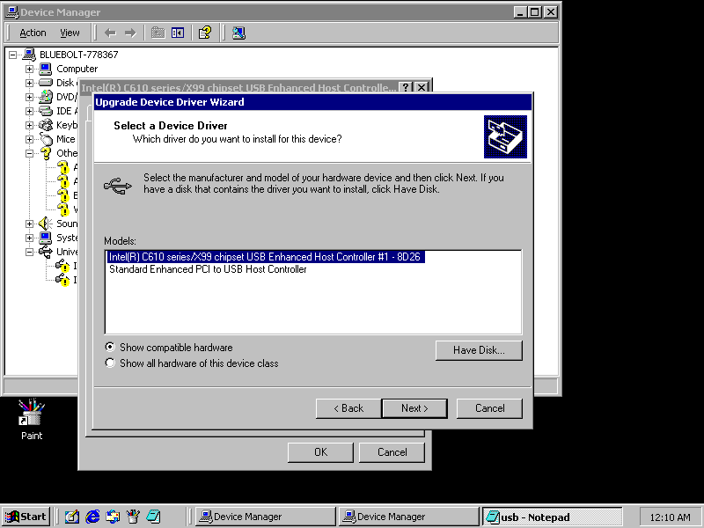
Task: Click the Back arrow toolbar icon
Action: (110, 33)
